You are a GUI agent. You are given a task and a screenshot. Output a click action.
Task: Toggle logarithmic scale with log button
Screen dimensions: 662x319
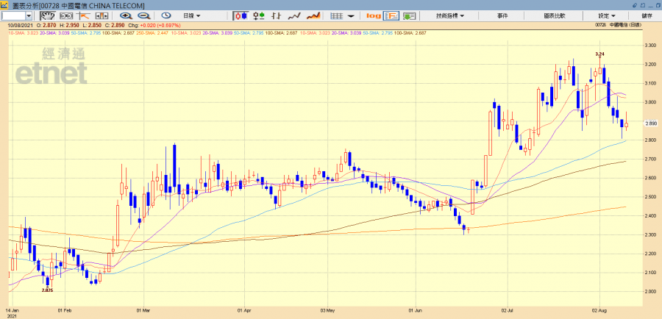(374, 15)
